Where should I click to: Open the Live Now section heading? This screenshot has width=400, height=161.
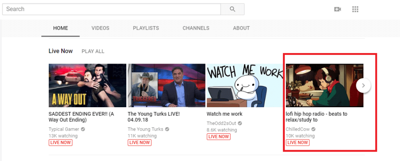(61, 51)
